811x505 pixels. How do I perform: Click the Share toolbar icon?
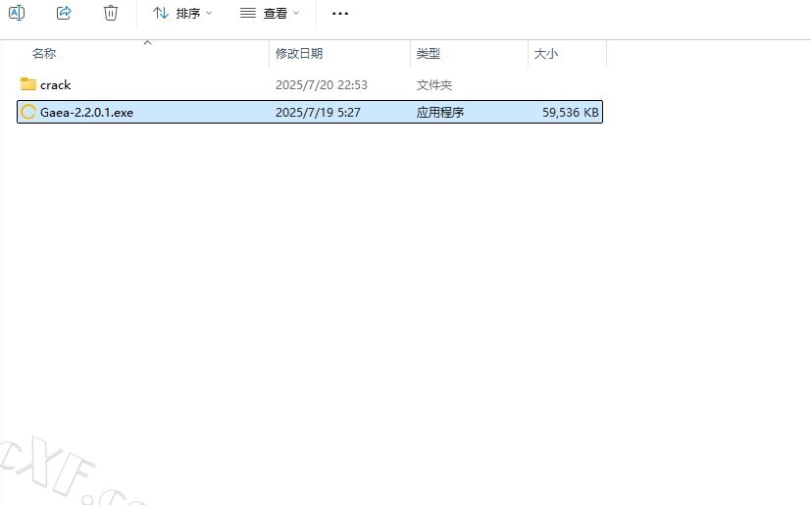[x=64, y=13]
